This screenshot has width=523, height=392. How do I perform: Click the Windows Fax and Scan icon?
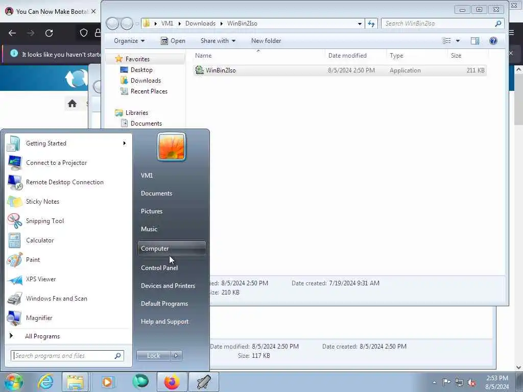point(14,299)
